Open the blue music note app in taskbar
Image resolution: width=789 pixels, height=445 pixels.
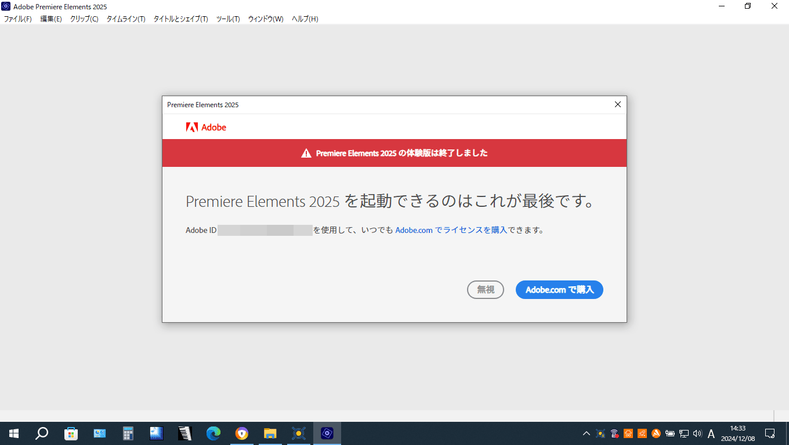coord(157,433)
